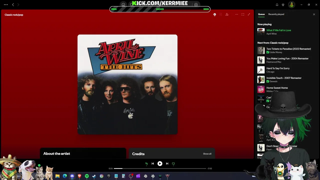Open April Wine artist under Now playing

271,34
